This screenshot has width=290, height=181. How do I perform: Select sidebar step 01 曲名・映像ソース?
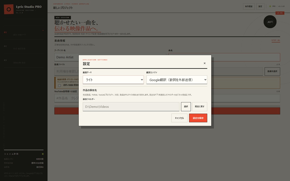[x=24, y=33]
